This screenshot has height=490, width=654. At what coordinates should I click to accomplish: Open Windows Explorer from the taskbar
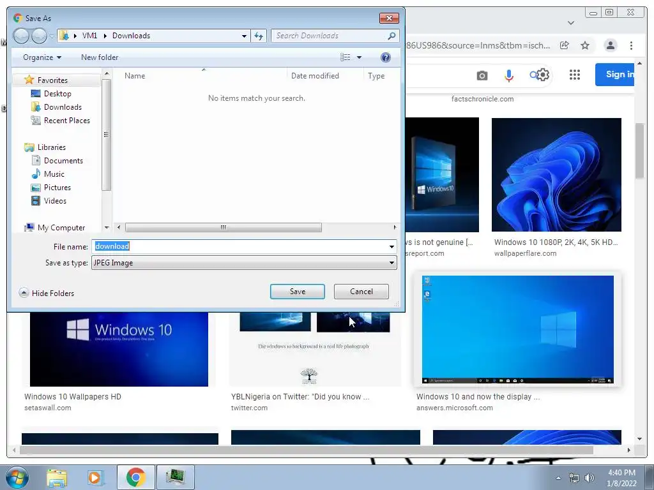[57, 477]
